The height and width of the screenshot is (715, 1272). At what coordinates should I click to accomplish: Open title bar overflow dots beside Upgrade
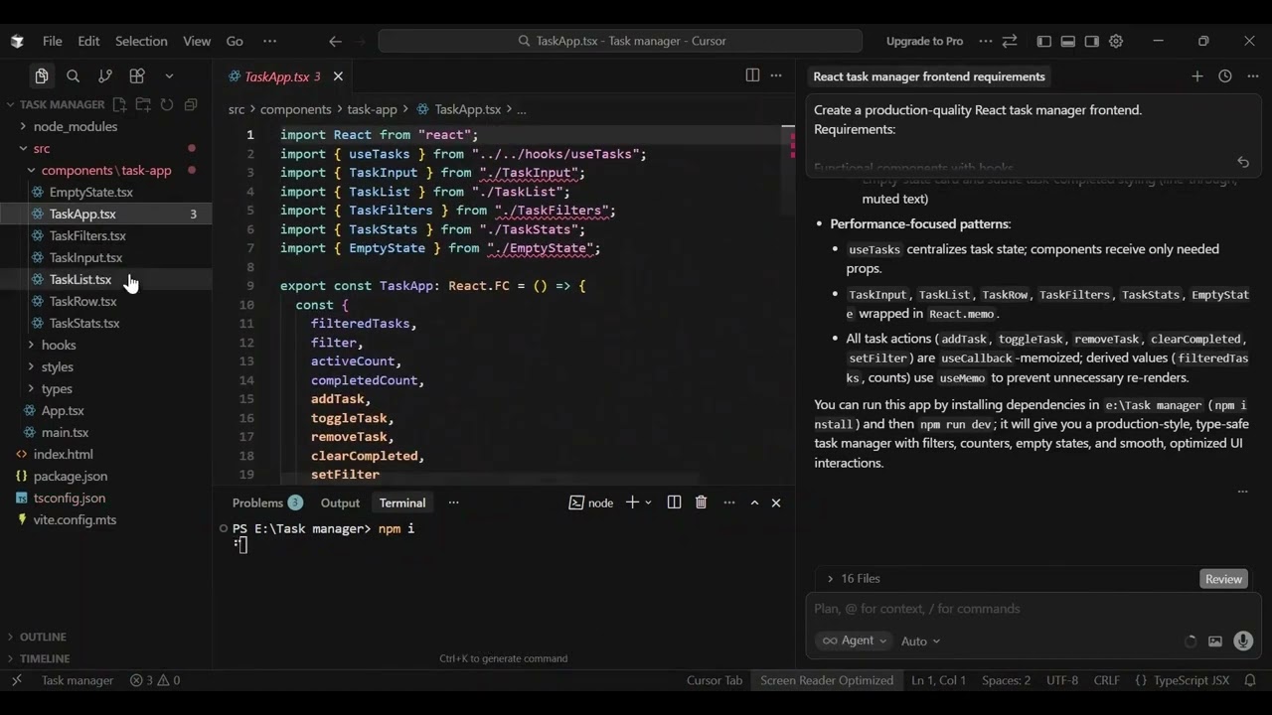985,41
